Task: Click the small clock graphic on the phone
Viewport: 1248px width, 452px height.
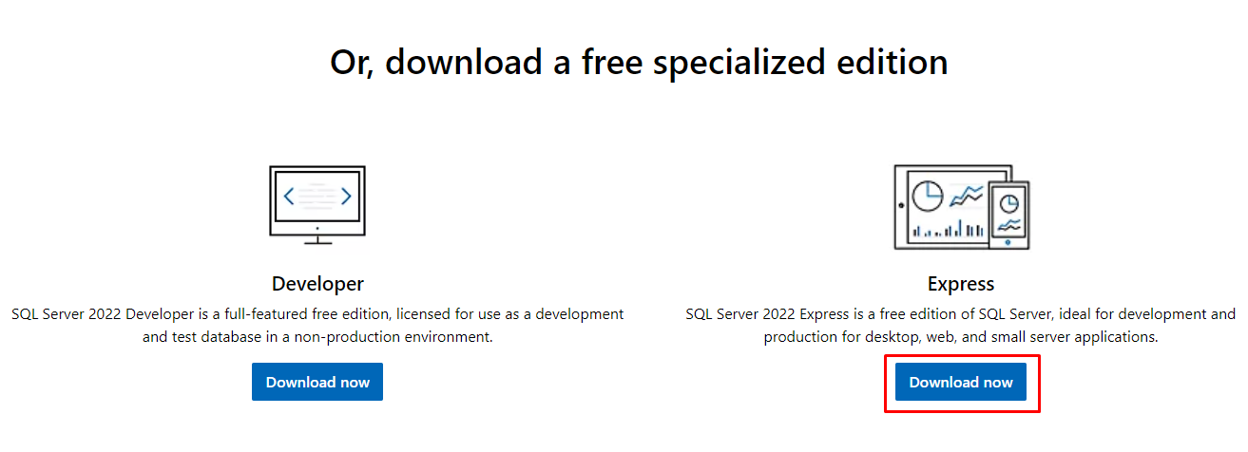Action: 1008,202
